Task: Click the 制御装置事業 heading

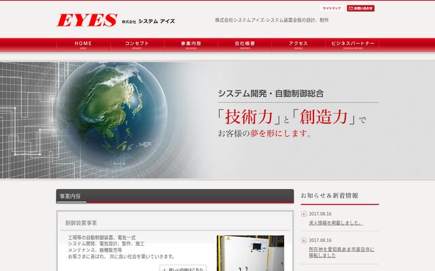Action: [x=81, y=223]
